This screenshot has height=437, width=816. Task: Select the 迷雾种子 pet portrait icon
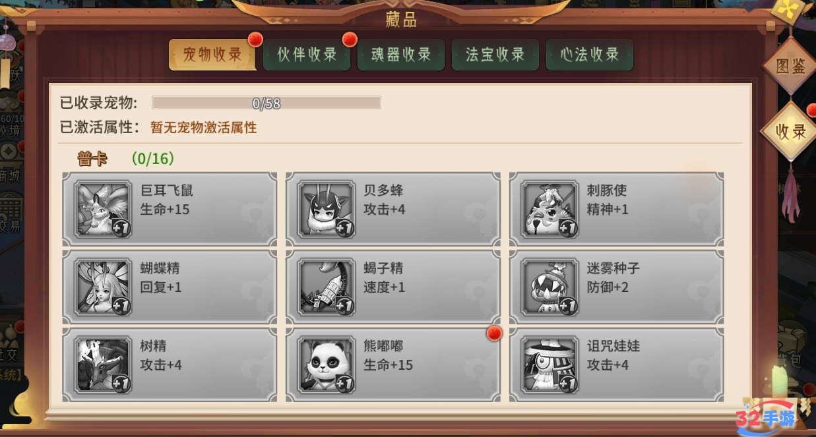549,287
